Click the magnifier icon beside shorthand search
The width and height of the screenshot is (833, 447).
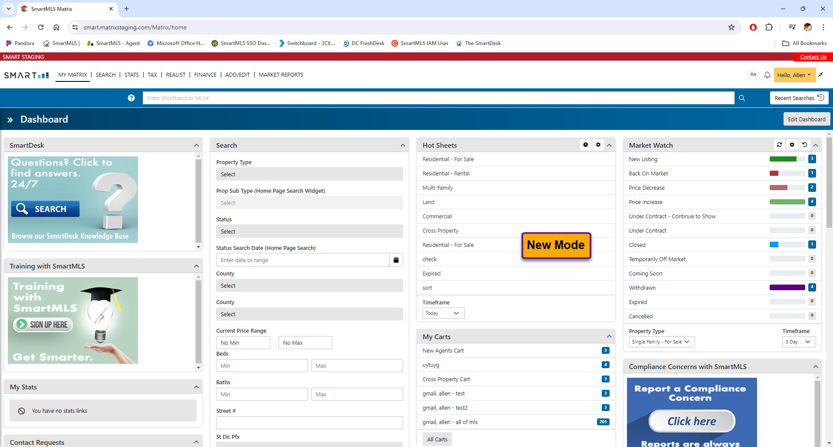pyautogui.click(x=742, y=98)
